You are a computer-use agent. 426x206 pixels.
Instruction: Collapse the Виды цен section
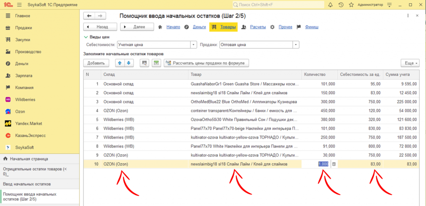[x=86, y=37]
